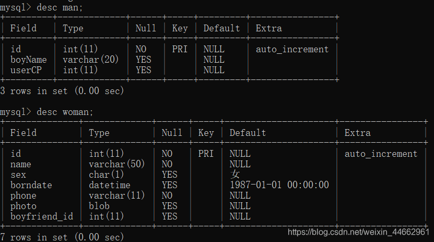Click the '1987-01-01 00:00:00' default value

279,185
